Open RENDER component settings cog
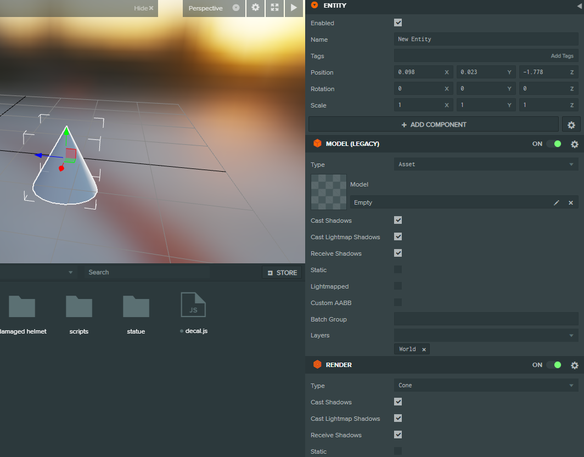The height and width of the screenshot is (457, 584). [574, 364]
